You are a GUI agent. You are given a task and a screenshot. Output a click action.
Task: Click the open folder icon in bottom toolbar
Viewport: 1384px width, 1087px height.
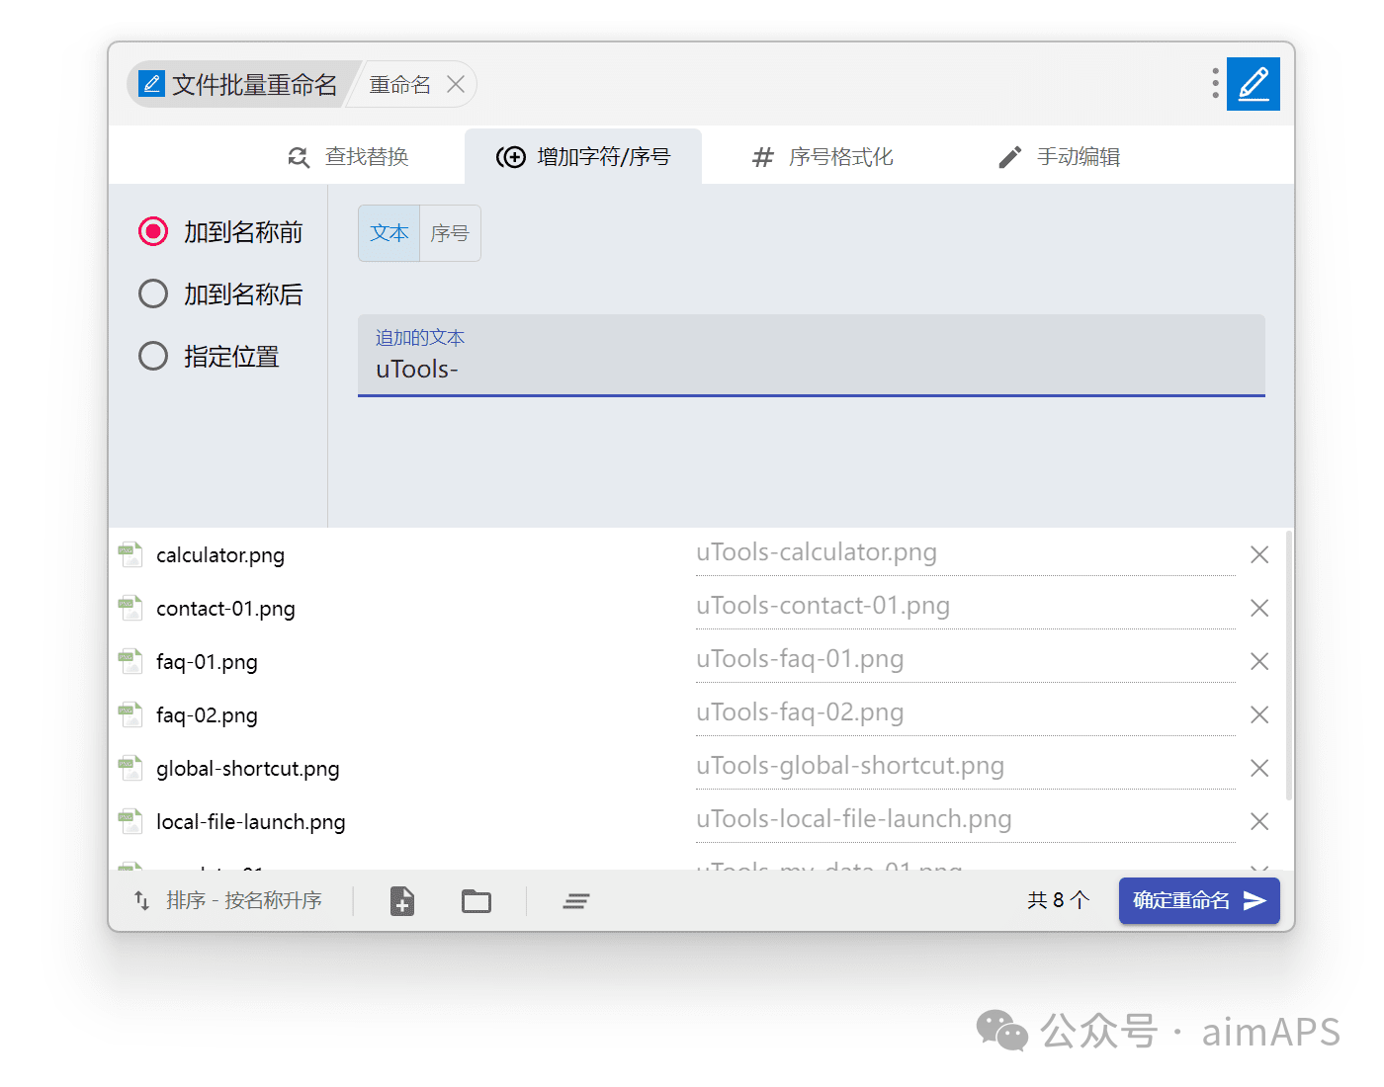476,901
